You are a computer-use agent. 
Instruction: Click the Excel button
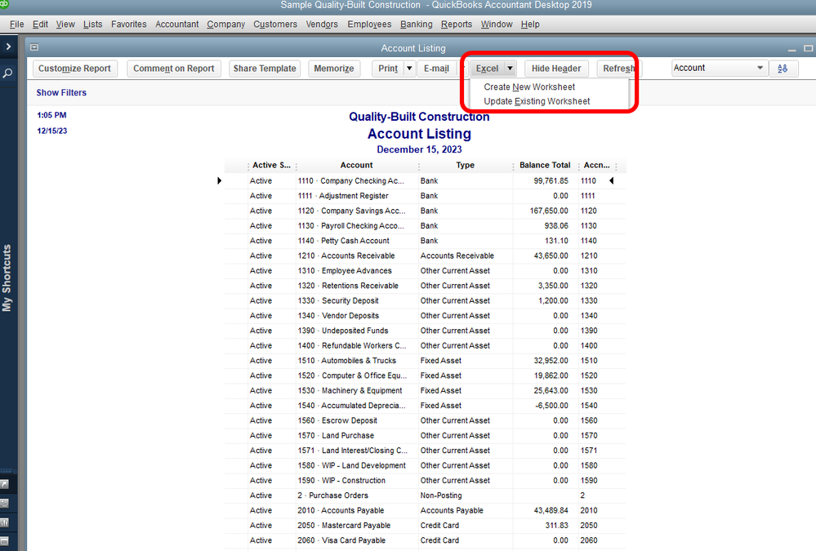[x=487, y=68]
